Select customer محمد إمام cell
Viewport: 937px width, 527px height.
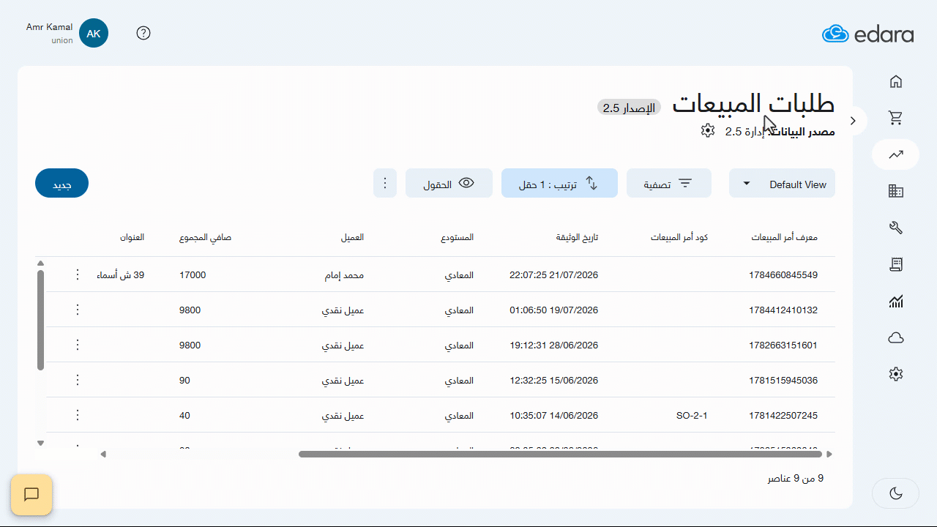[x=345, y=275]
